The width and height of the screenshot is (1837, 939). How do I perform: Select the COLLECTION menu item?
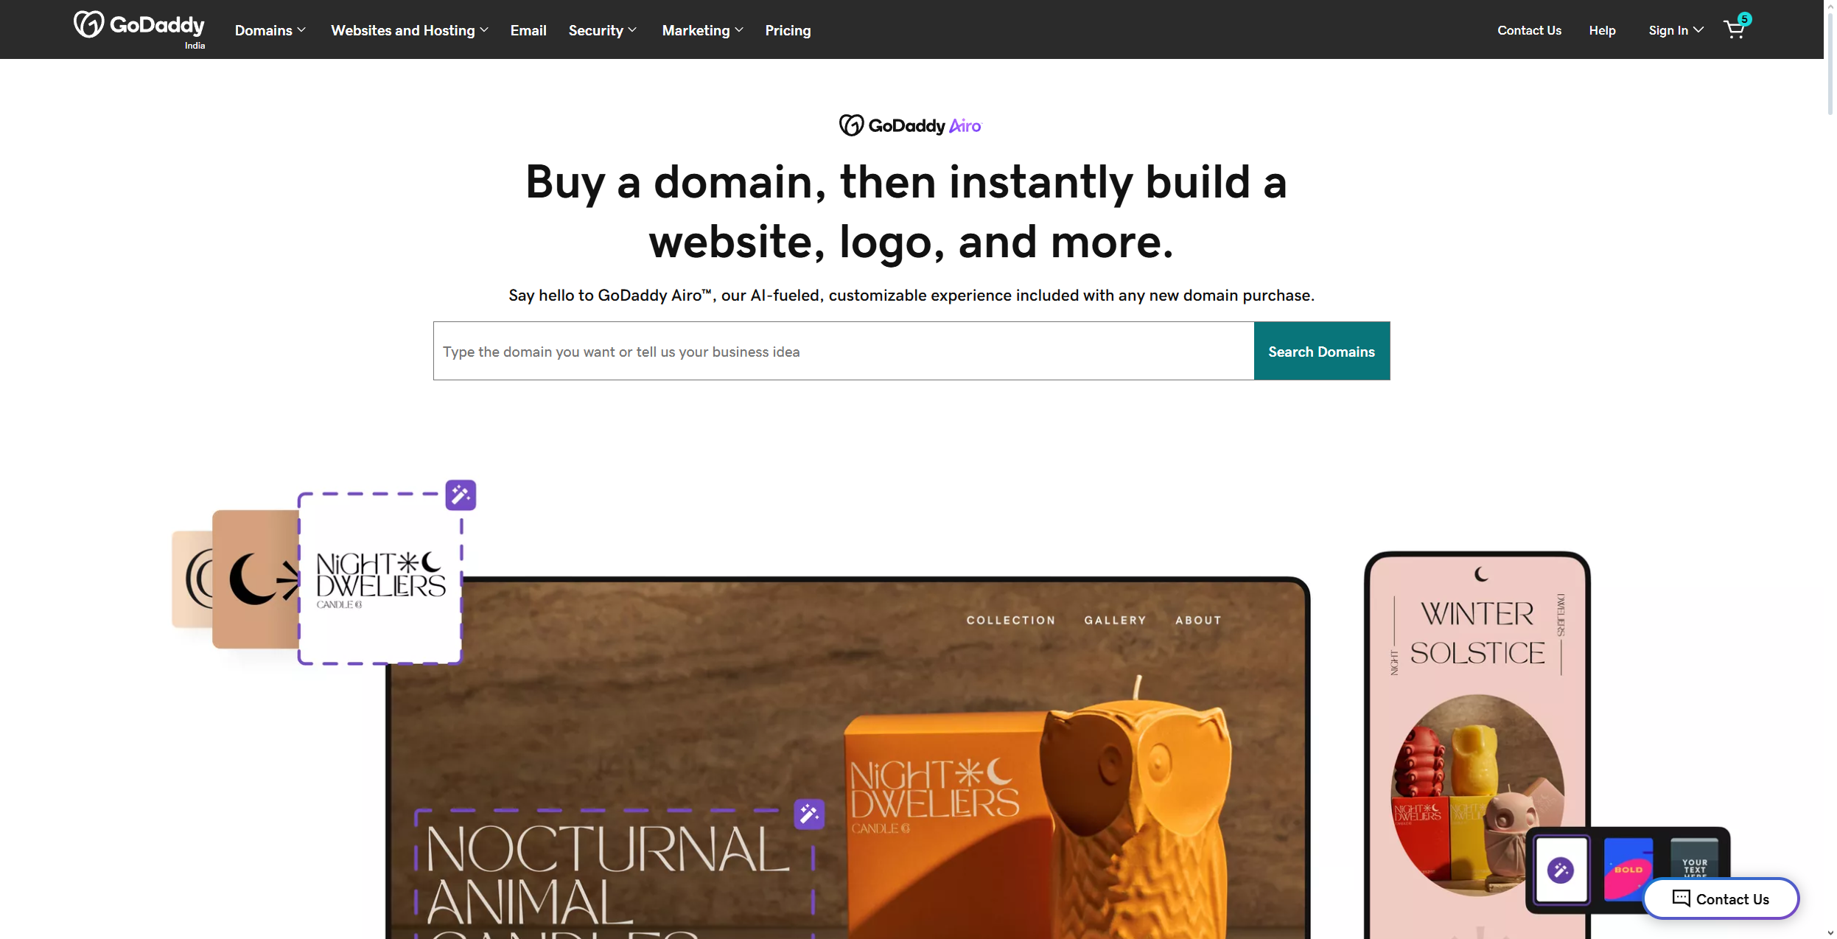1010,619
